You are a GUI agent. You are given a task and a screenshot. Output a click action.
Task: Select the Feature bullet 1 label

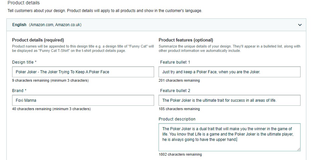pos(175,62)
